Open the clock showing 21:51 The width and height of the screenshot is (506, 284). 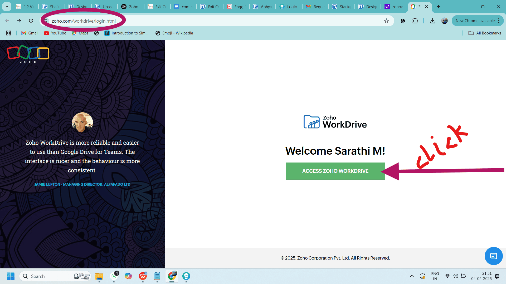pos(481,276)
